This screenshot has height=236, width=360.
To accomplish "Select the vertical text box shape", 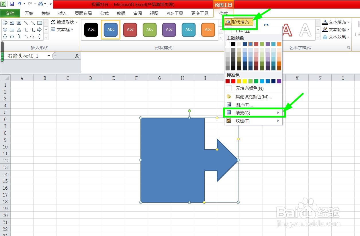I will (19, 23).
